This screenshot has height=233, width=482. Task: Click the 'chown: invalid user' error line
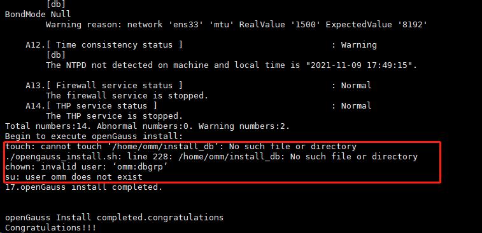[x=87, y=167]
